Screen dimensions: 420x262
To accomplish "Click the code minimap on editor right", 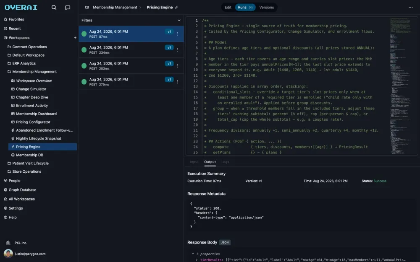I will (401, 86).
